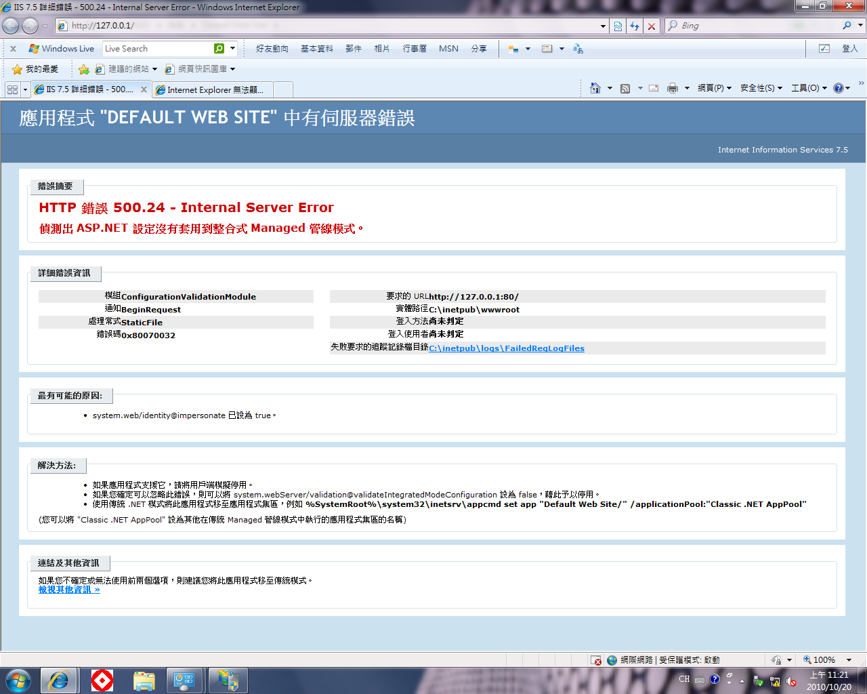Screen dimensions: 867x694
Task: Click the CH input language indicator
Action: [684, 679]
